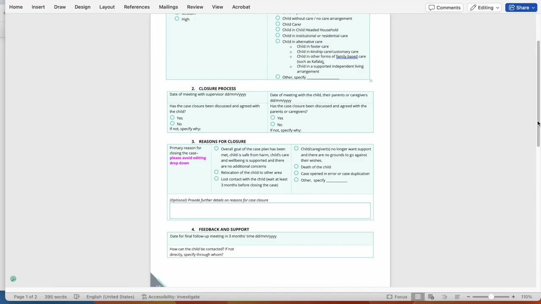Select 'Case opened in error' reason
This screenshot has width=541, height=304.
pyautogui.click(x=296, y=173)
